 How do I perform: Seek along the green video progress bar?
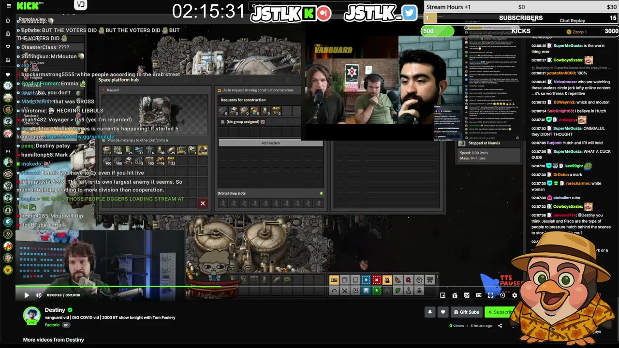[269, 287]
